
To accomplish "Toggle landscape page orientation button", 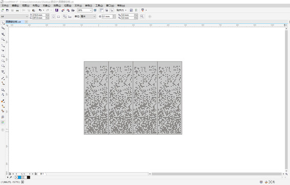I will (58, 16).
